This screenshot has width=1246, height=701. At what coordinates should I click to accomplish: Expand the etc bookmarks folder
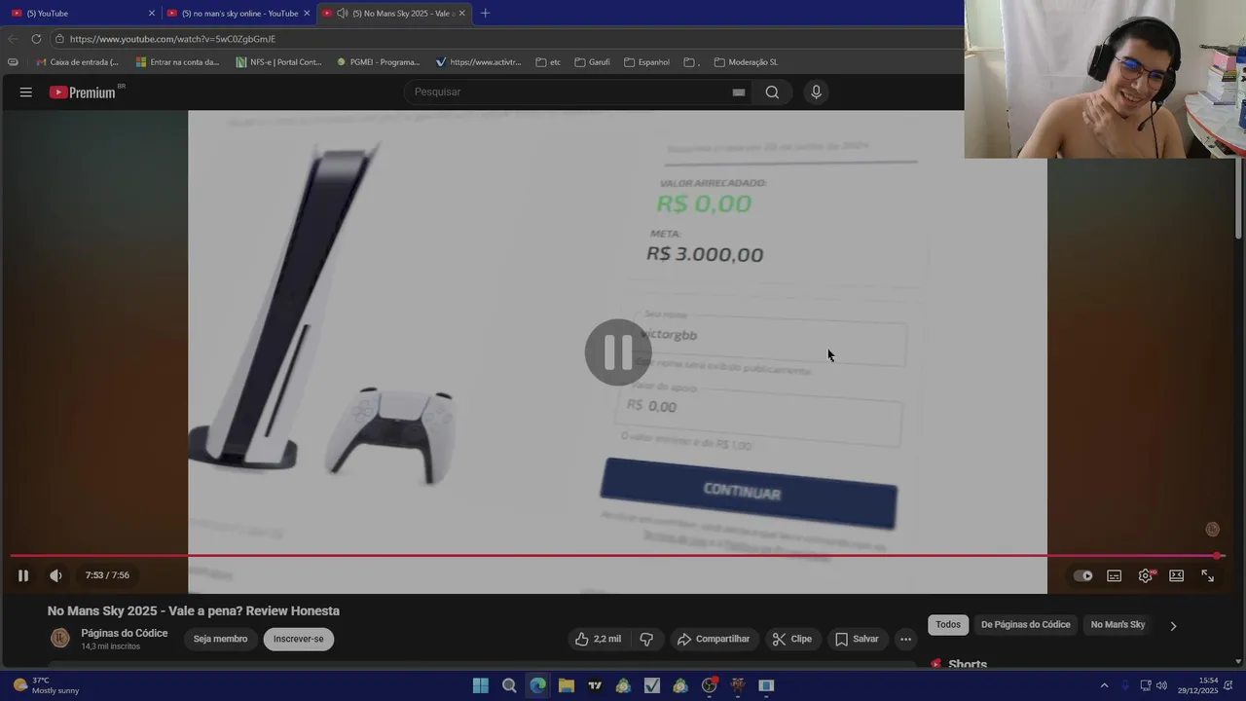548,62
